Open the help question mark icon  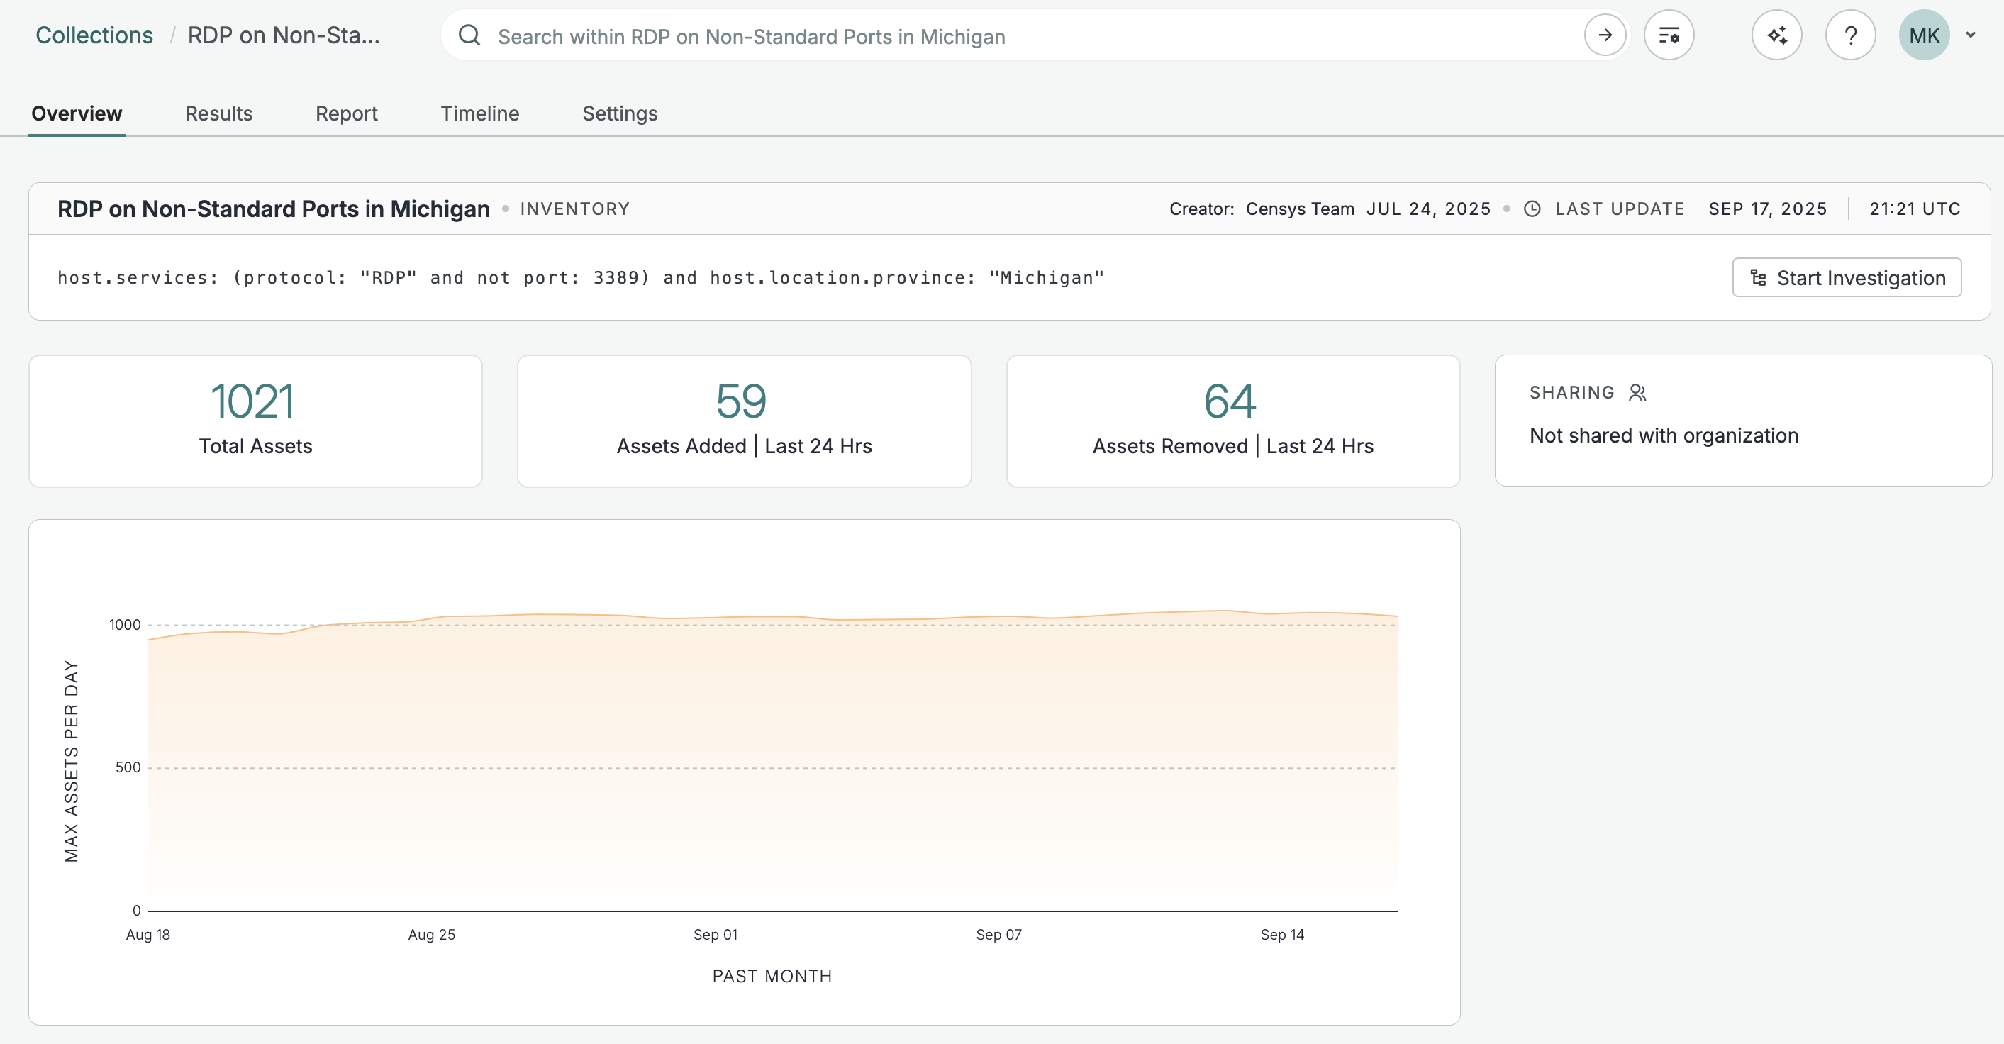point(1851,35)
